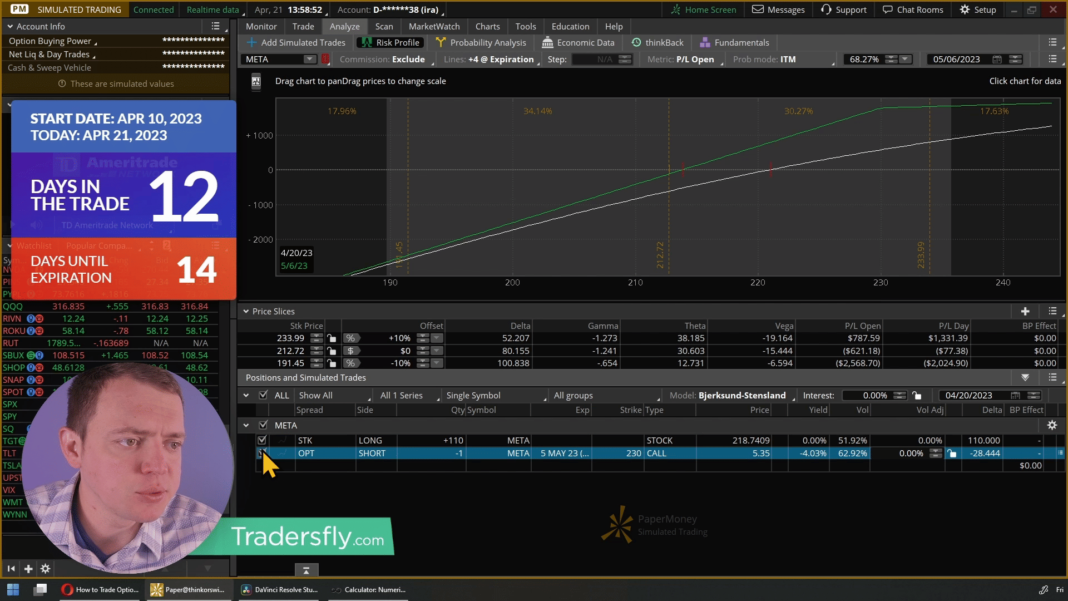The image size is (1068, 601).
Task: Open META group settings gear
Action: [x=1052, y=425]
